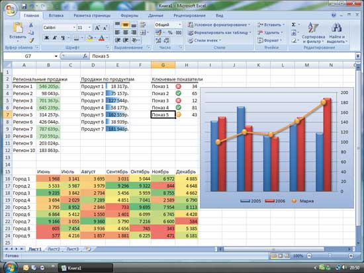The width and height of the screenshot is (364, 273).
Task: Click the zoom slider at the bottom right
Action: tap(330, 256)
